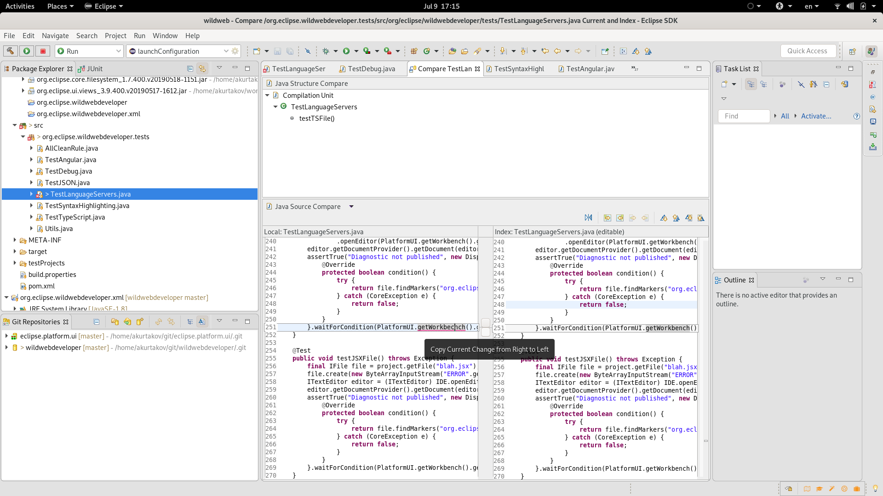Collapse the src folder node
Screen dimensions: 883x496
tap(15, 125)
